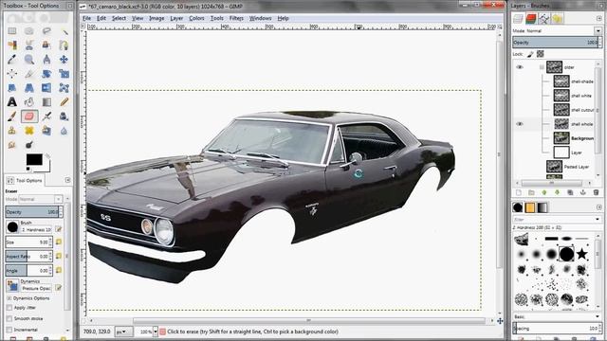Enable Smooth stroke checkbox

(x=9, y=318)
